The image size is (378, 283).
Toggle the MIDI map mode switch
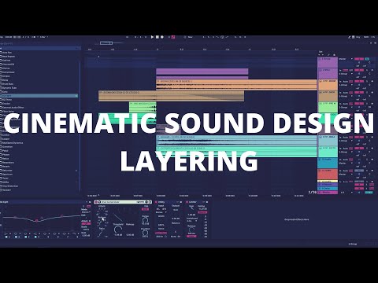tap(366, 37)
